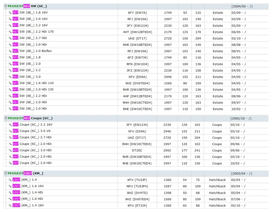Click the date 07/06 - / in 1007 section

point(238,199)
